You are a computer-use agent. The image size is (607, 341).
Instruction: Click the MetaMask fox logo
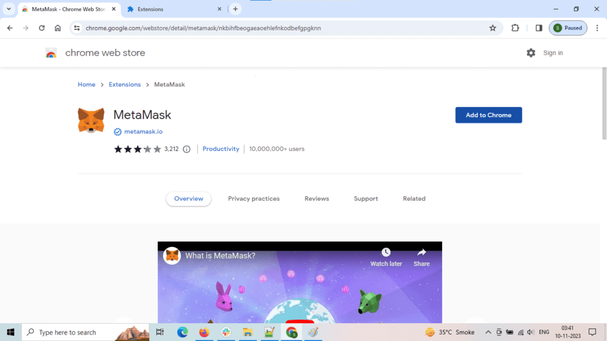(91, 120)
